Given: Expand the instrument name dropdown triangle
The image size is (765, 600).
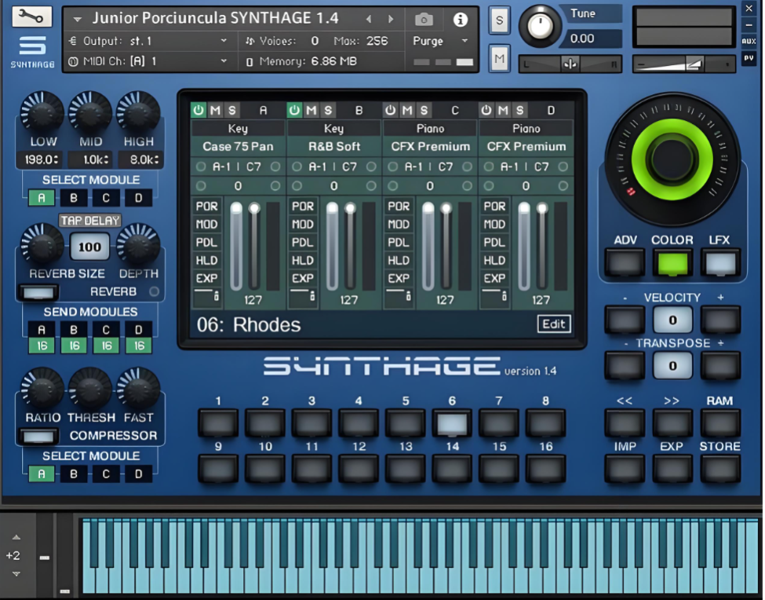Looking at the screenshot, I should pyautogui.click(x=77, y=20).
